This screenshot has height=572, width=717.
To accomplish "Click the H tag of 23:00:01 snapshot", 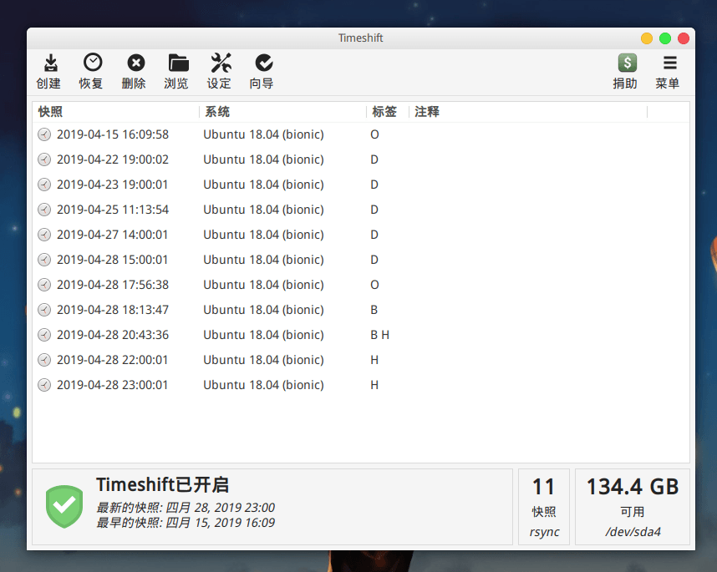I will (x=374, y=385).
